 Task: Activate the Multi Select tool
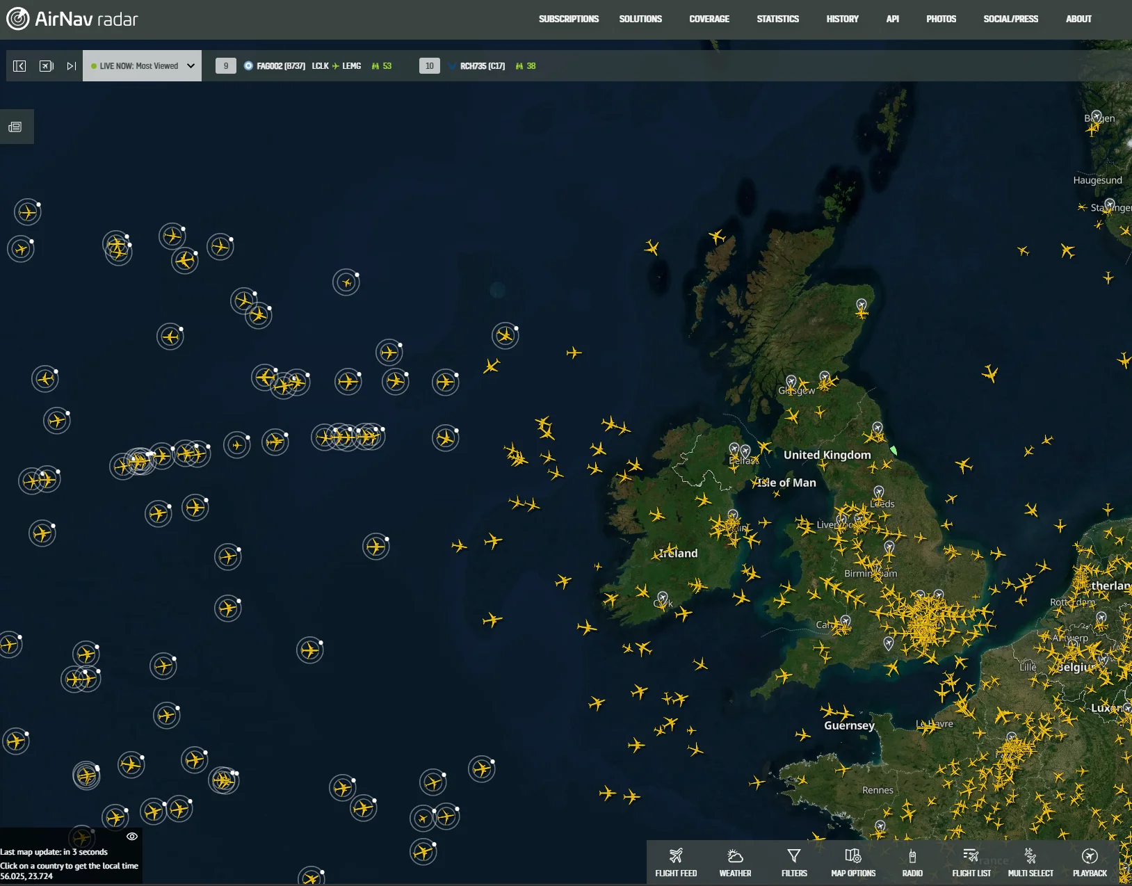point(1030,862)
